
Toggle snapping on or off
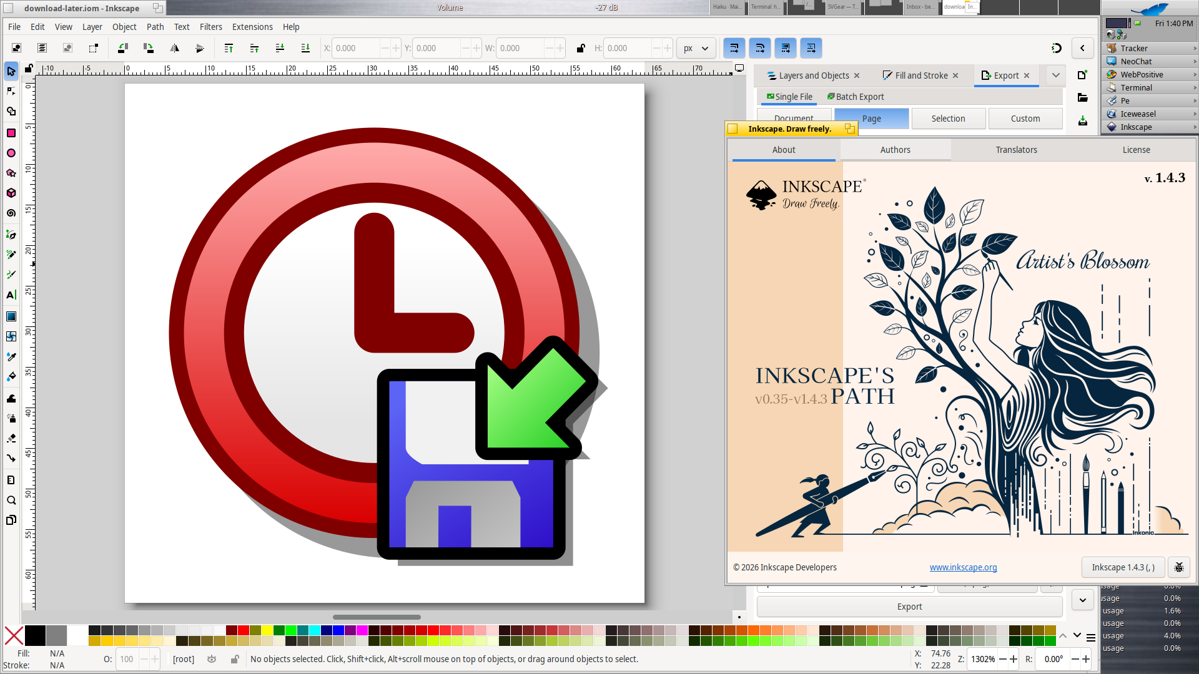point(1056,48)
